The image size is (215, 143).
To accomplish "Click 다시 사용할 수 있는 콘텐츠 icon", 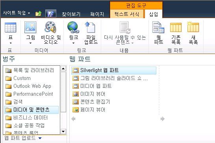I will point(125,27).
